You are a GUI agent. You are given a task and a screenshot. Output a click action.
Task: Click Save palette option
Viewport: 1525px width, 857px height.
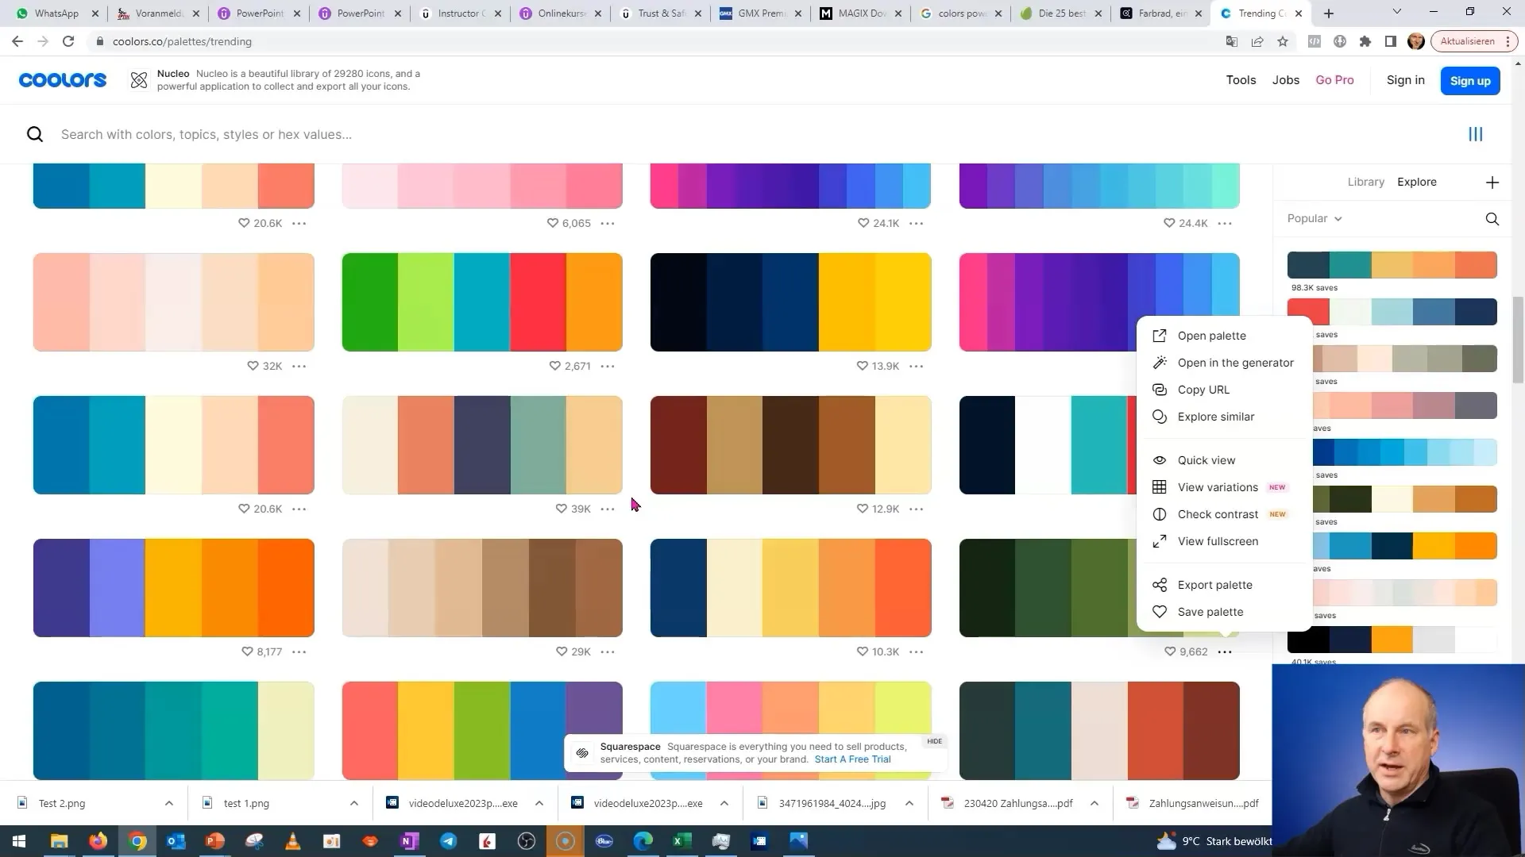click(1210, 611)
